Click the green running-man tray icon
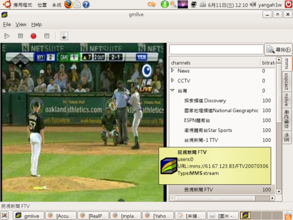The height and width of the screenshot is (220, 293). 165,4
